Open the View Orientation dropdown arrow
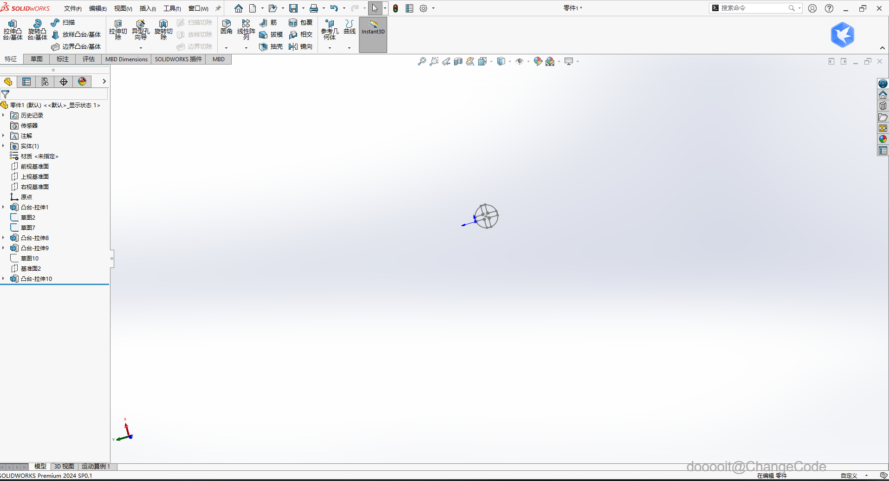 (x=491, y=61)
